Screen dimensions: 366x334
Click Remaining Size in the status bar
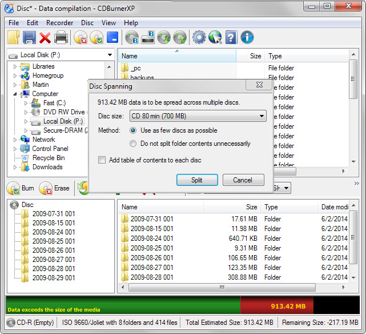click(320, 323)
